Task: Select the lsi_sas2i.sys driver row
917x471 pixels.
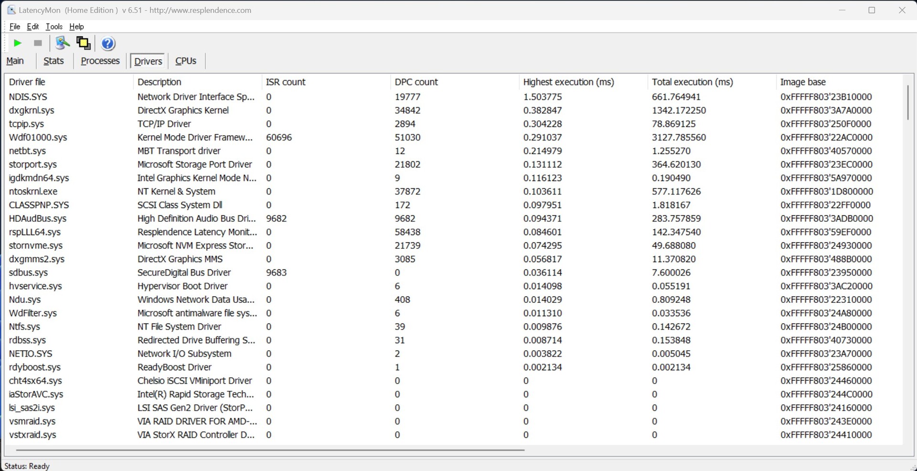Action: 454,408
